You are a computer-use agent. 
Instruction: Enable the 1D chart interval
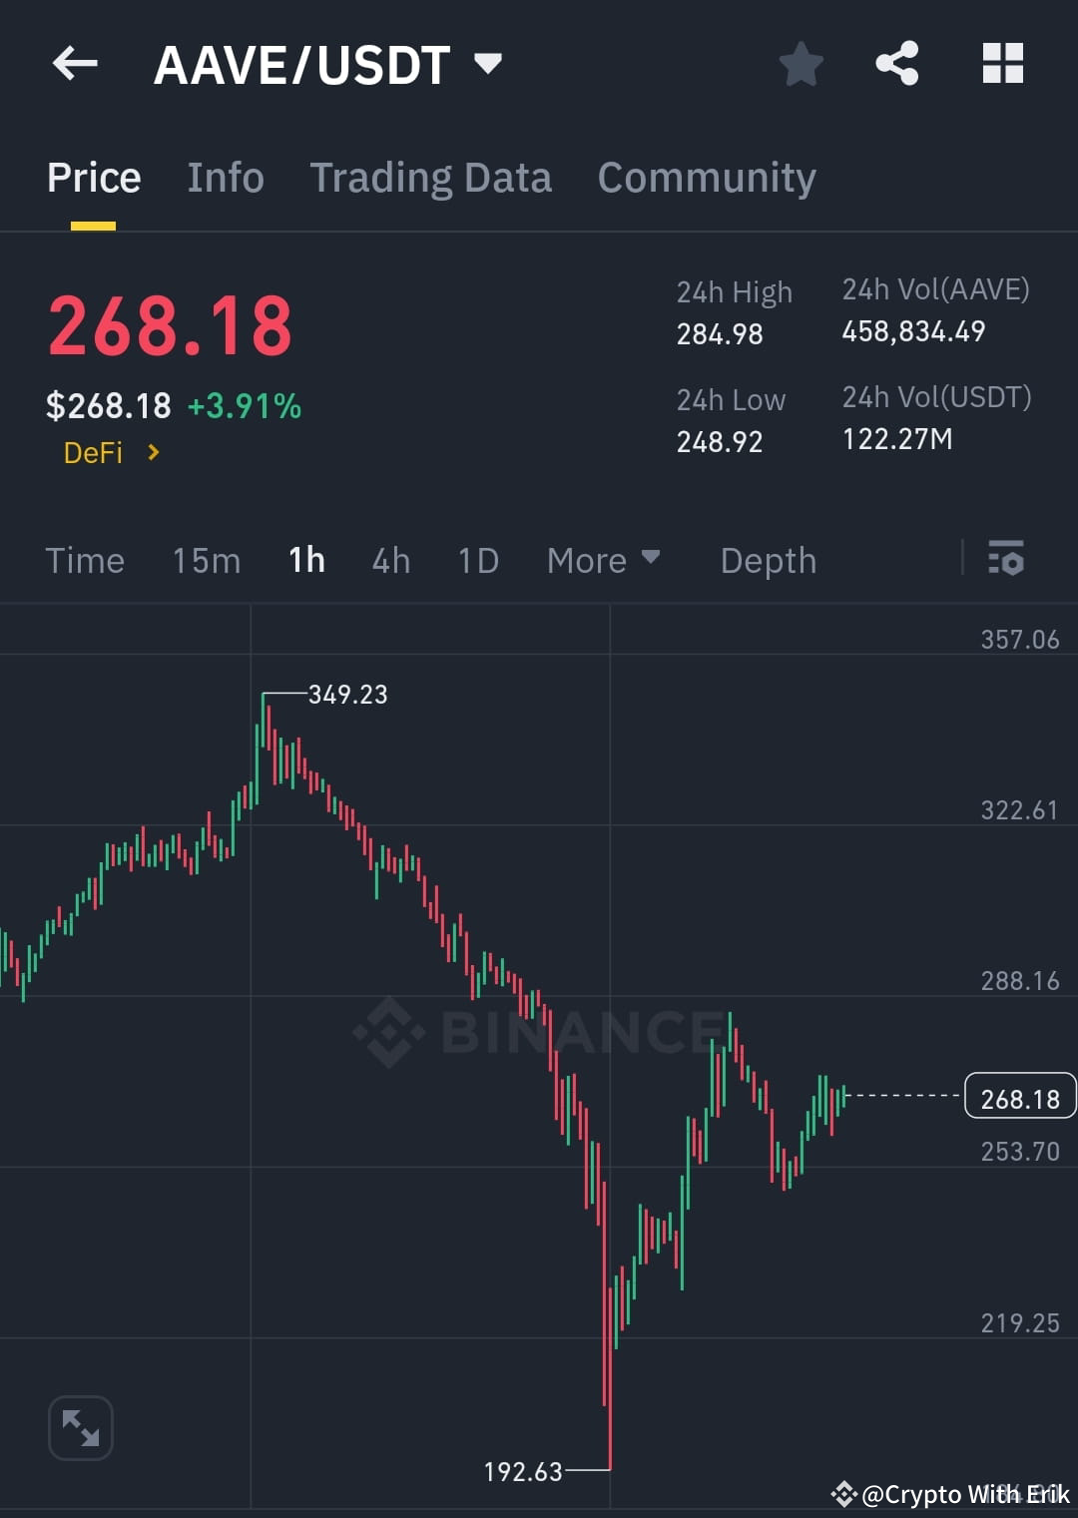477,560
